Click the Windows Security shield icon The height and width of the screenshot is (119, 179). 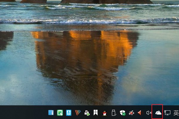click(x=122, y=113)
